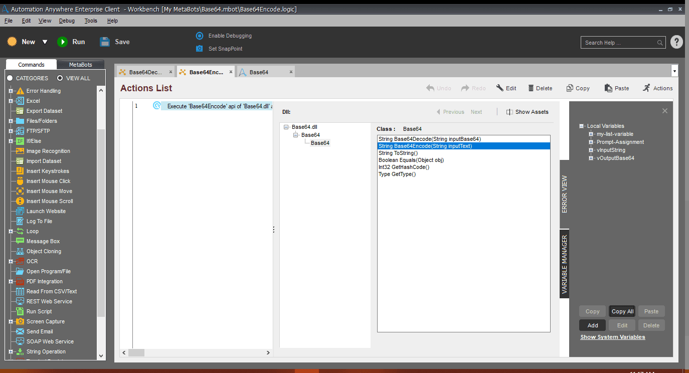Open the help question mark icon

tap(676, 42)
